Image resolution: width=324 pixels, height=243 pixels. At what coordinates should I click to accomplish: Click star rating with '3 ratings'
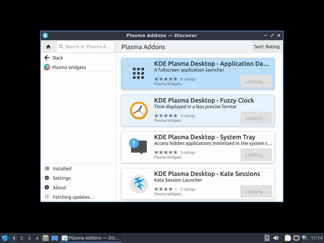[x=166, y=153]
